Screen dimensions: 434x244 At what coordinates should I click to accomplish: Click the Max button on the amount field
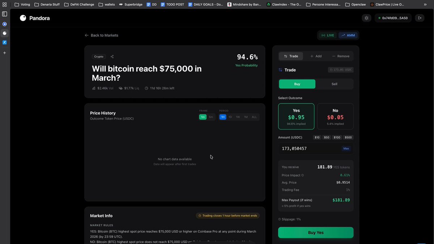(x=346, y=148)
